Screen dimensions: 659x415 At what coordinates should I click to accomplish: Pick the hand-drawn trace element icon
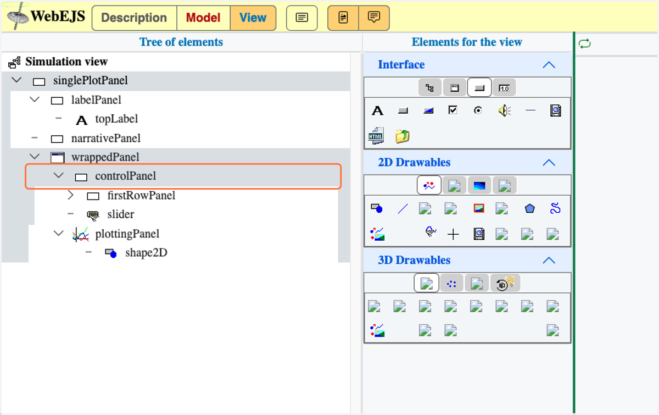(x=431, y=233)
